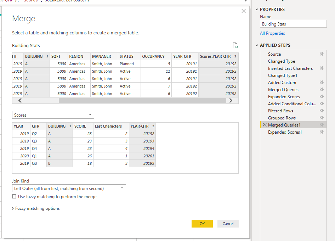Select BUILDING column in Scores table
Image resolution: width=335 pixels, height=241 pixels.
[59, 126]
